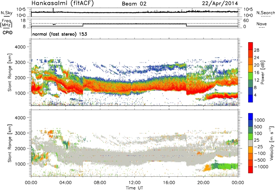The width and height of the screenshot is (275, 190).
Task: Click the low-range red power band after 21:00
Action: tap(222, 96)
